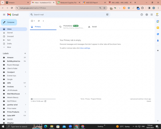Switch to the Primary tab
This screenshot has width=161, height=129.
pyautogui.click(x=43, y=27)
